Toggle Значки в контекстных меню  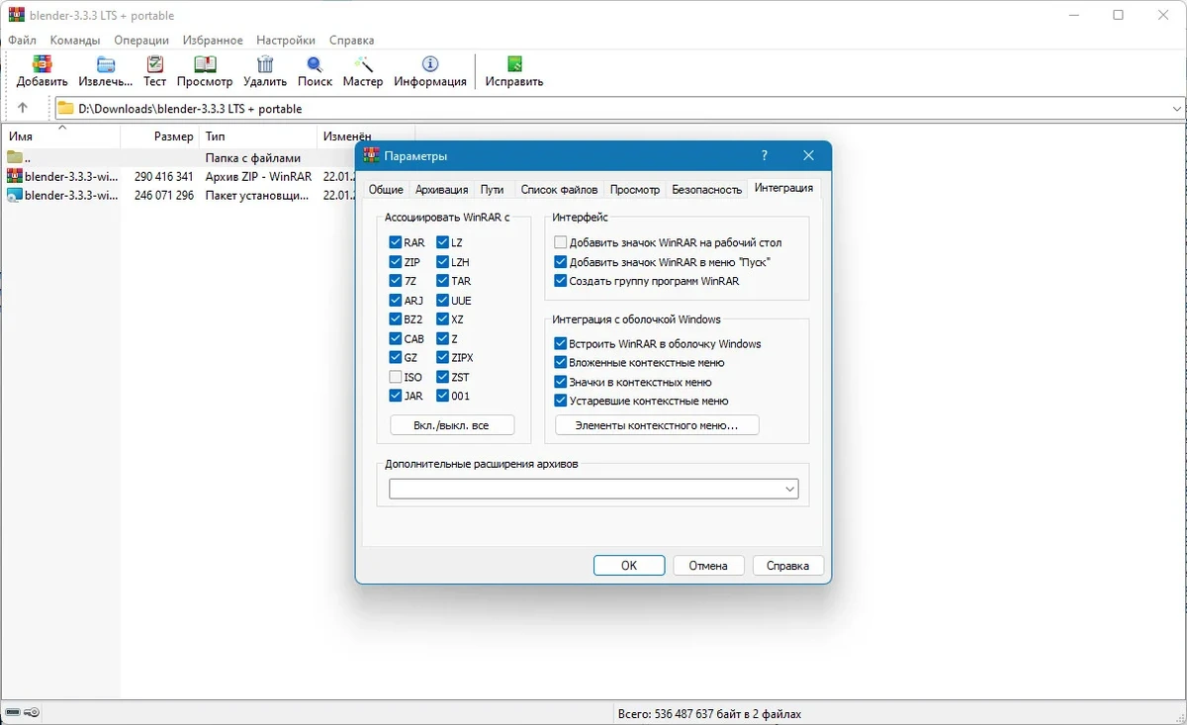pyautogui.click(x=561, y=382)
